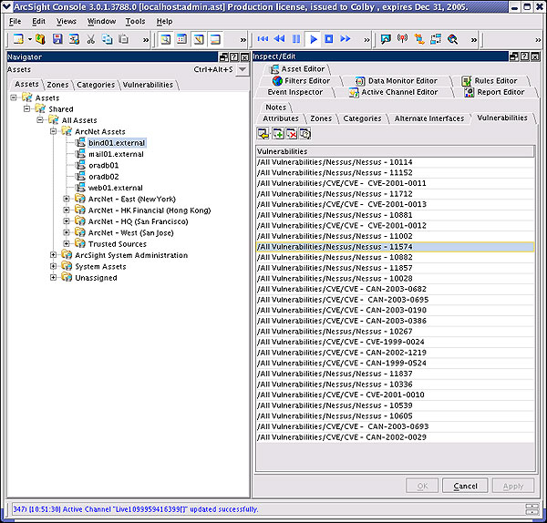Expand the ArcNet - East (New York) folder
The height and width of the screenshot is (523, 547).
(67, 199)
